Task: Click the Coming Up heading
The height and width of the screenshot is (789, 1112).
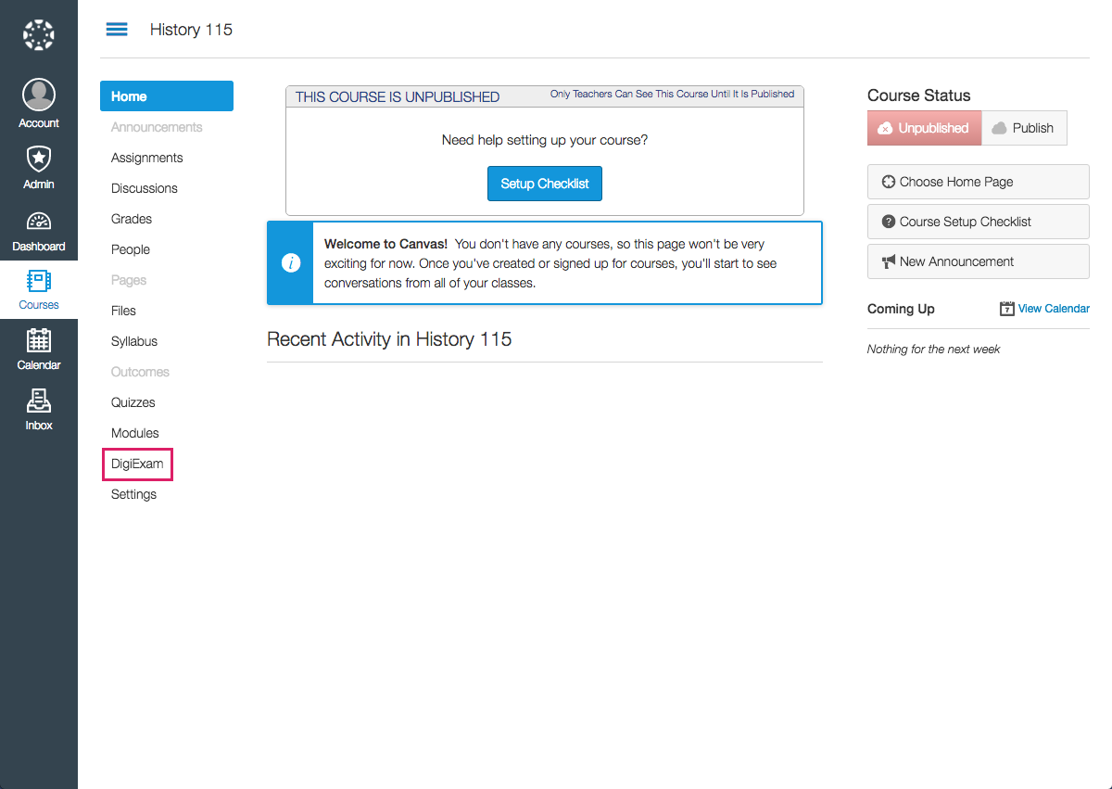Action: pyautogui.click(x=901, y=309)
